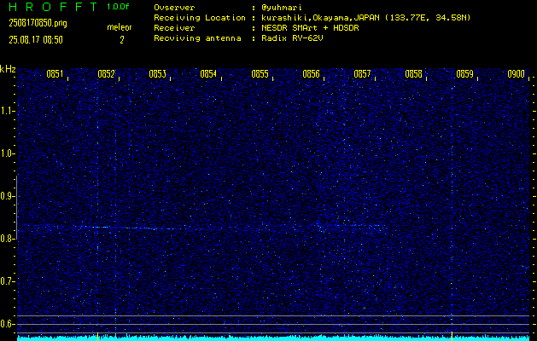Image resolution: width=537 pixels, height=341 pixels.
Task: Click the 0854 time marker
Action: 208,74
